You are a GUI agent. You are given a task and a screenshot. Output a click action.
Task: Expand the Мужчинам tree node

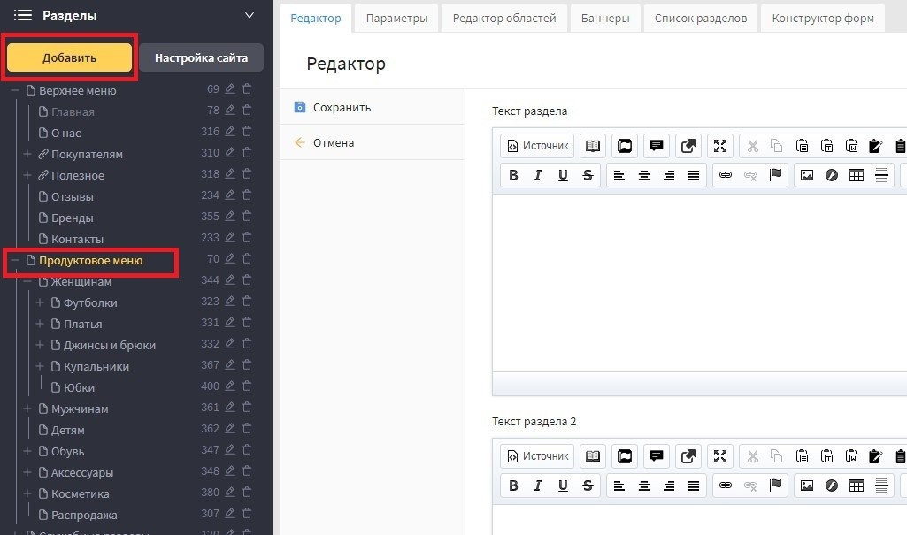click(x=27, y=409)
